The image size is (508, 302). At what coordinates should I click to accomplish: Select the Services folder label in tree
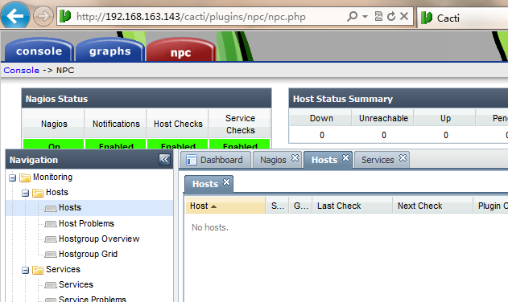point(63,269)
